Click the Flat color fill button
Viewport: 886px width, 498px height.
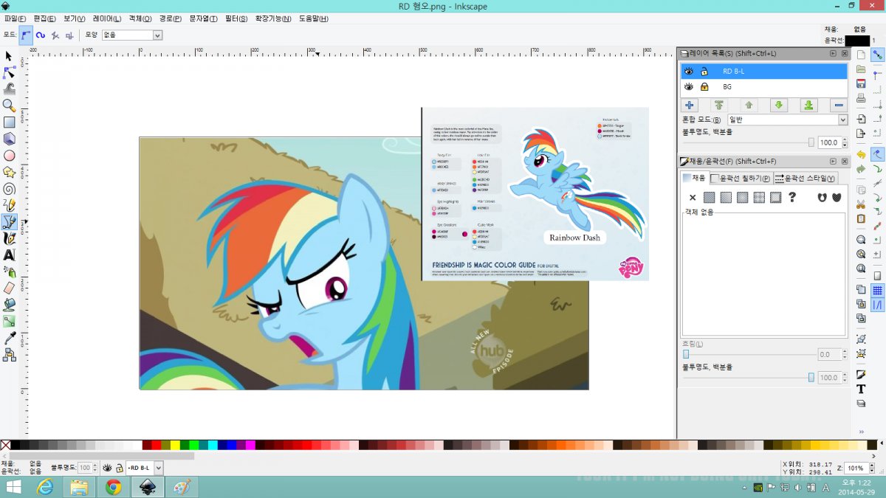click(710, 197)
